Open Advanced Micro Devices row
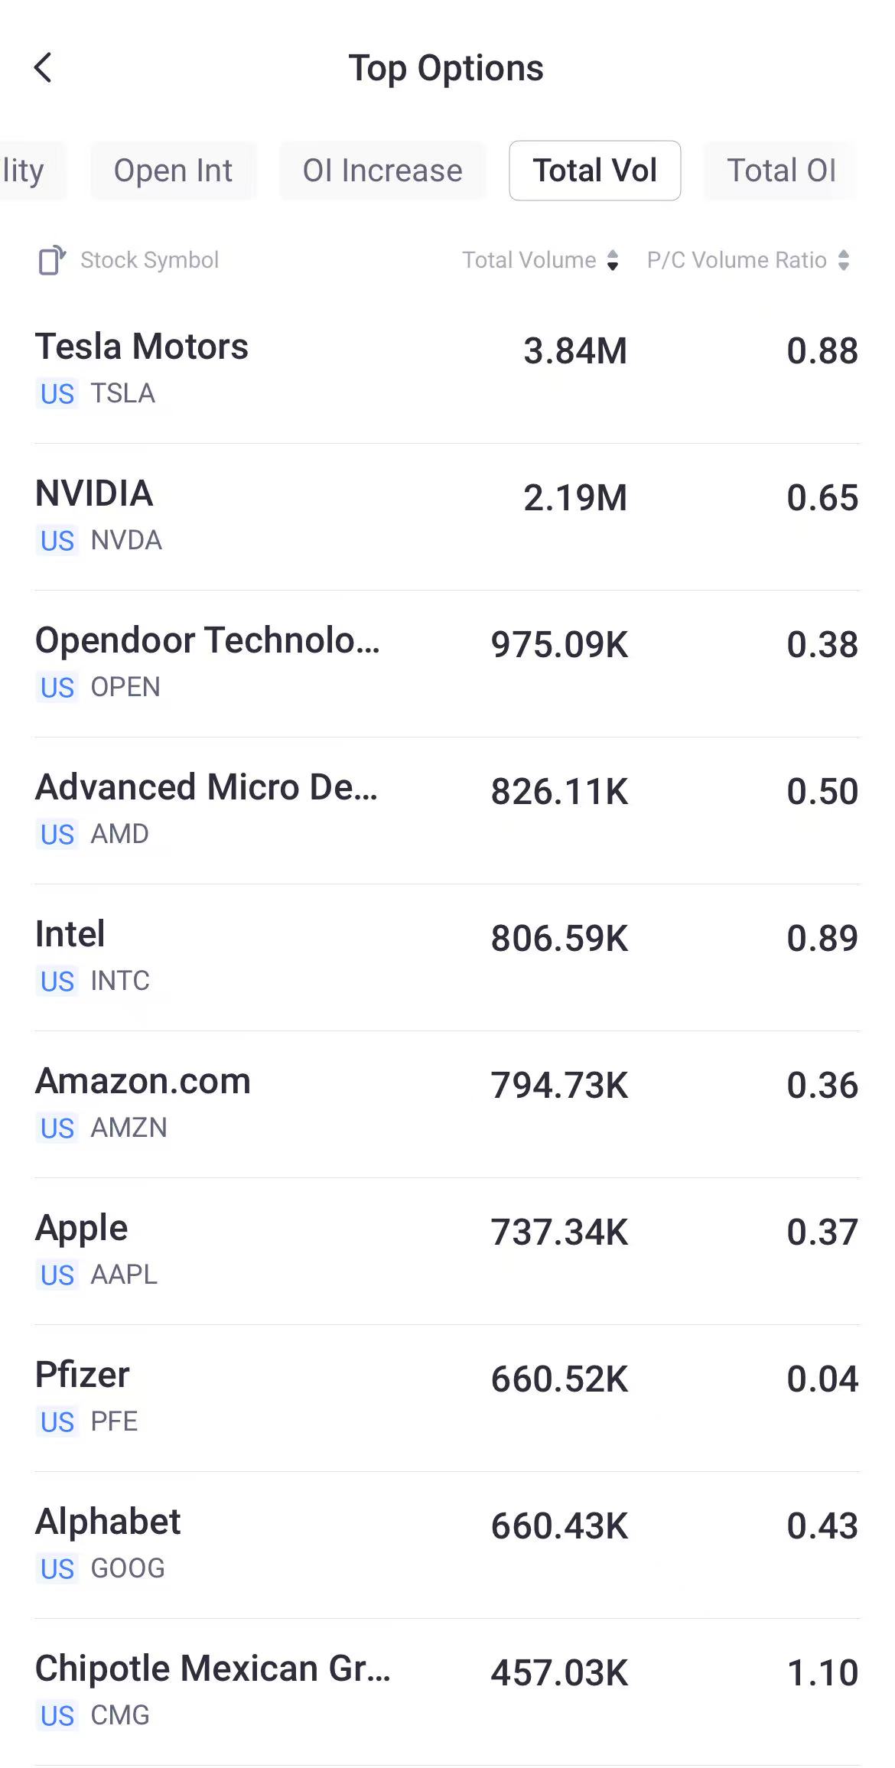The height and width of the screenshot is (1768, 895). coord(447,809)
